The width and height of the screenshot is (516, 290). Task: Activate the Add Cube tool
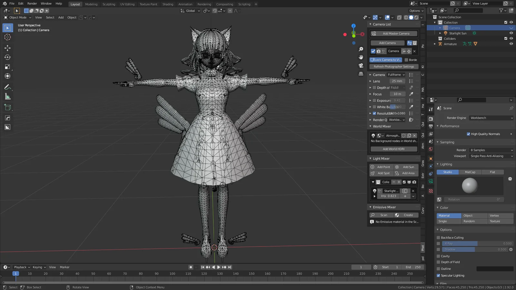coord(7,107)
